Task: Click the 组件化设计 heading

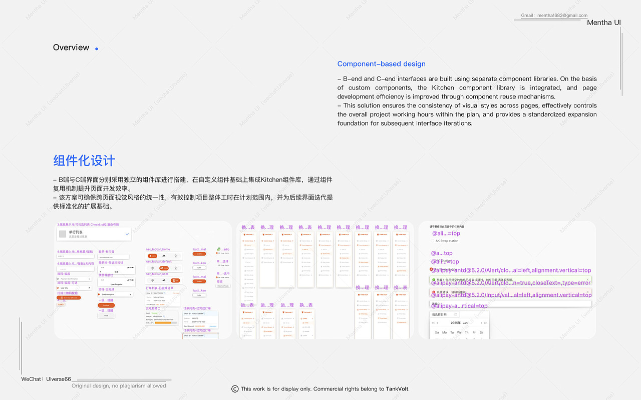Action: tap(84, 160)
